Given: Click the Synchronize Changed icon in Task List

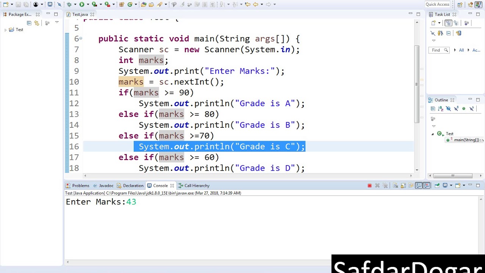Looking at the screenshot, I should (x=458, y=33).
